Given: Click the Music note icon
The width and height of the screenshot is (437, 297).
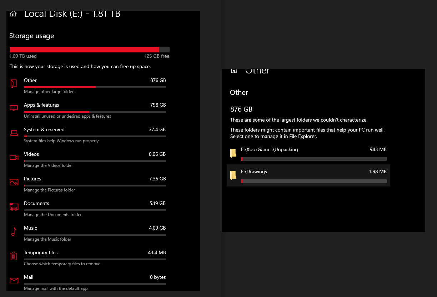Looking at the screenshot, I should 14,231.
